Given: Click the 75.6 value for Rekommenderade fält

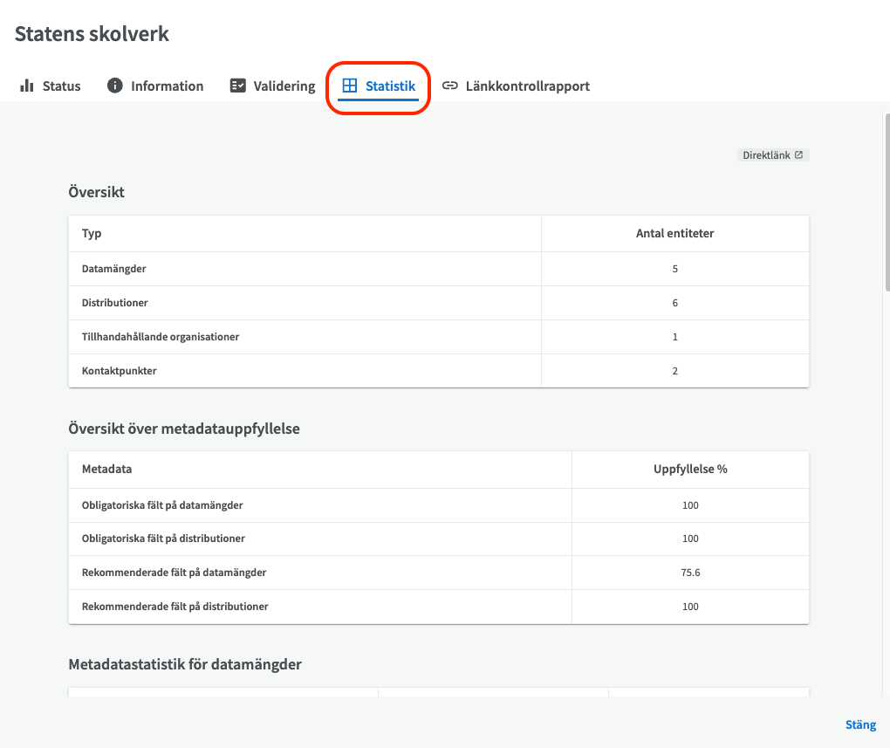Looking at the screenshot, I should click(690, 573).
